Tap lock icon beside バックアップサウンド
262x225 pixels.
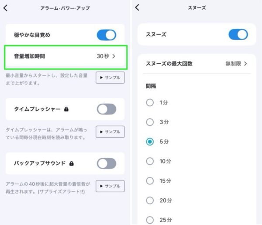coord(72,163)
